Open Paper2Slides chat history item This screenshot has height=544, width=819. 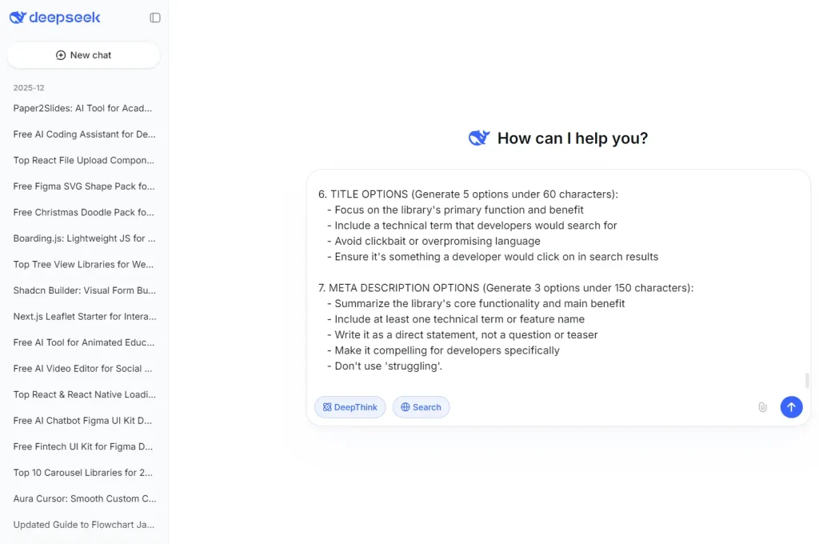click(x=82, y=108)
